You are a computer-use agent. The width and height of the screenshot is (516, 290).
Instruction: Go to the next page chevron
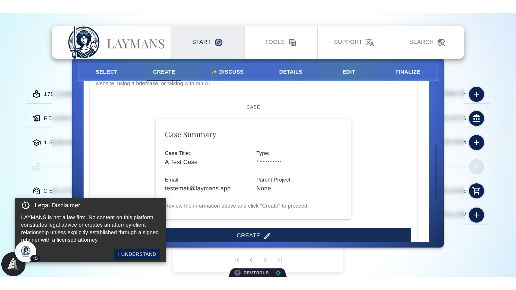tap(265, 260)
